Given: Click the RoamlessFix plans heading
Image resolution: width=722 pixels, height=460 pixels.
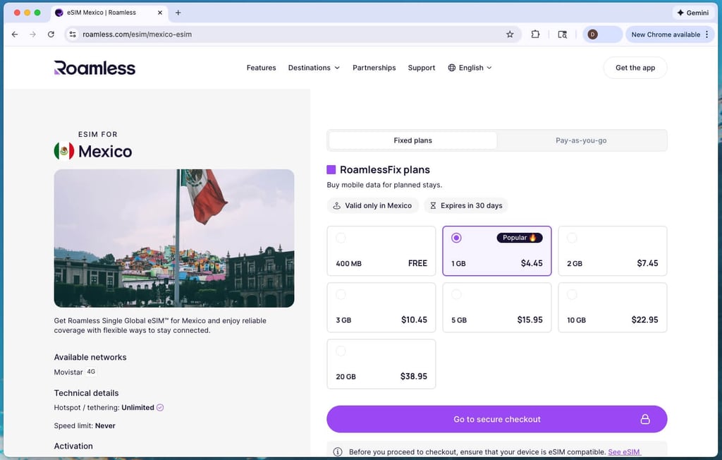Looking at the screenshot, I should tap(385, 169).
